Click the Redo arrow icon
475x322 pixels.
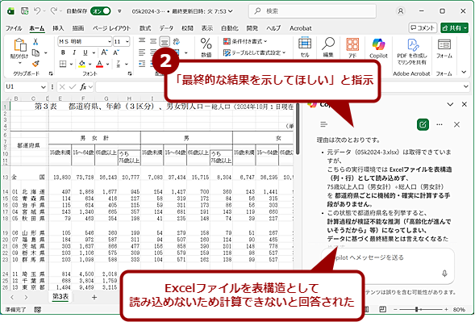pyautogui.click(x=53, y=11)
